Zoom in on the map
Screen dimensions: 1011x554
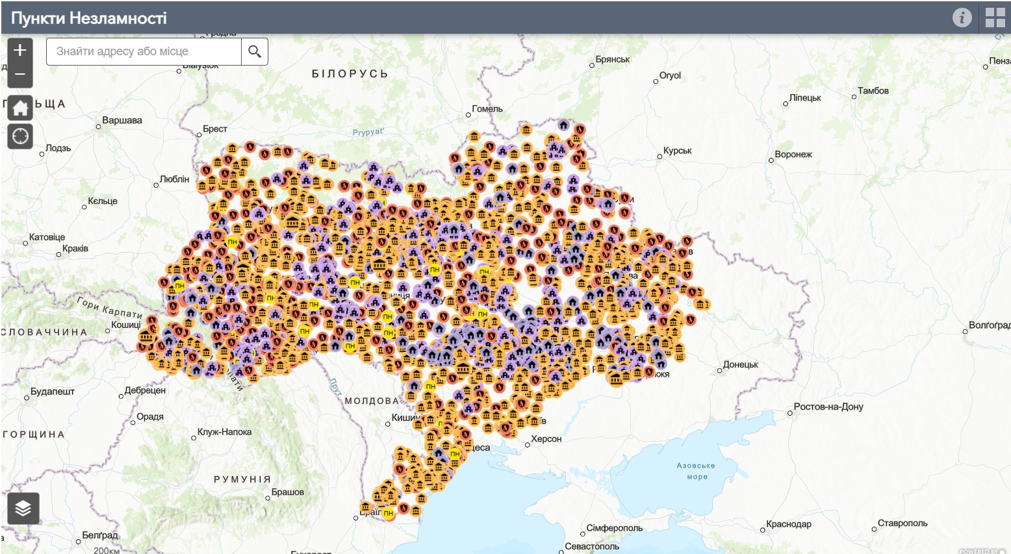20,50
